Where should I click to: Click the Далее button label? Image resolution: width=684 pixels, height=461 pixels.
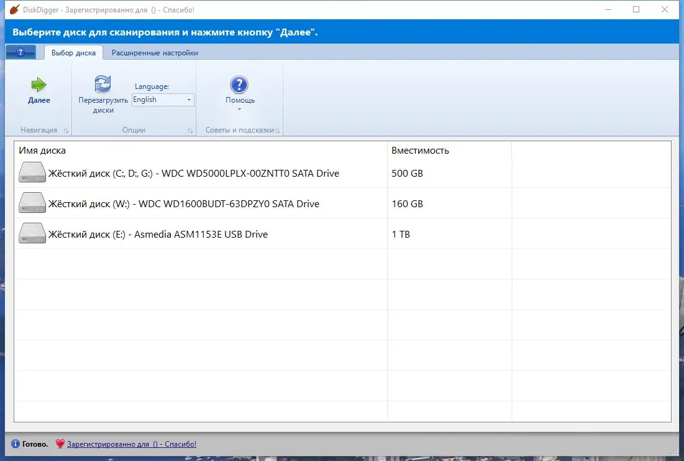pyautogui.click(x=39, y=100)
